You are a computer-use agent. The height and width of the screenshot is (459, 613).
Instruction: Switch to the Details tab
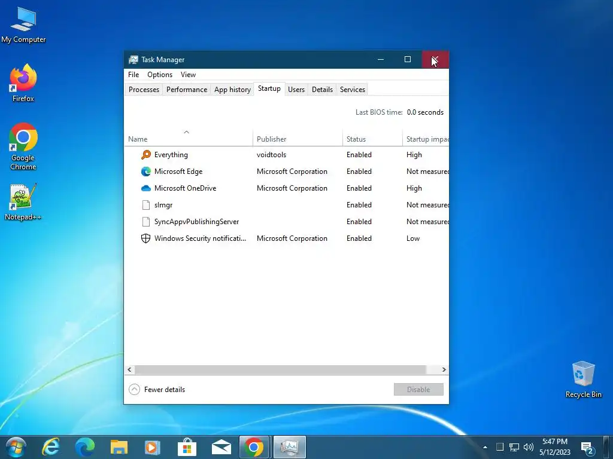pyautogui.click(x=322, y=90)
